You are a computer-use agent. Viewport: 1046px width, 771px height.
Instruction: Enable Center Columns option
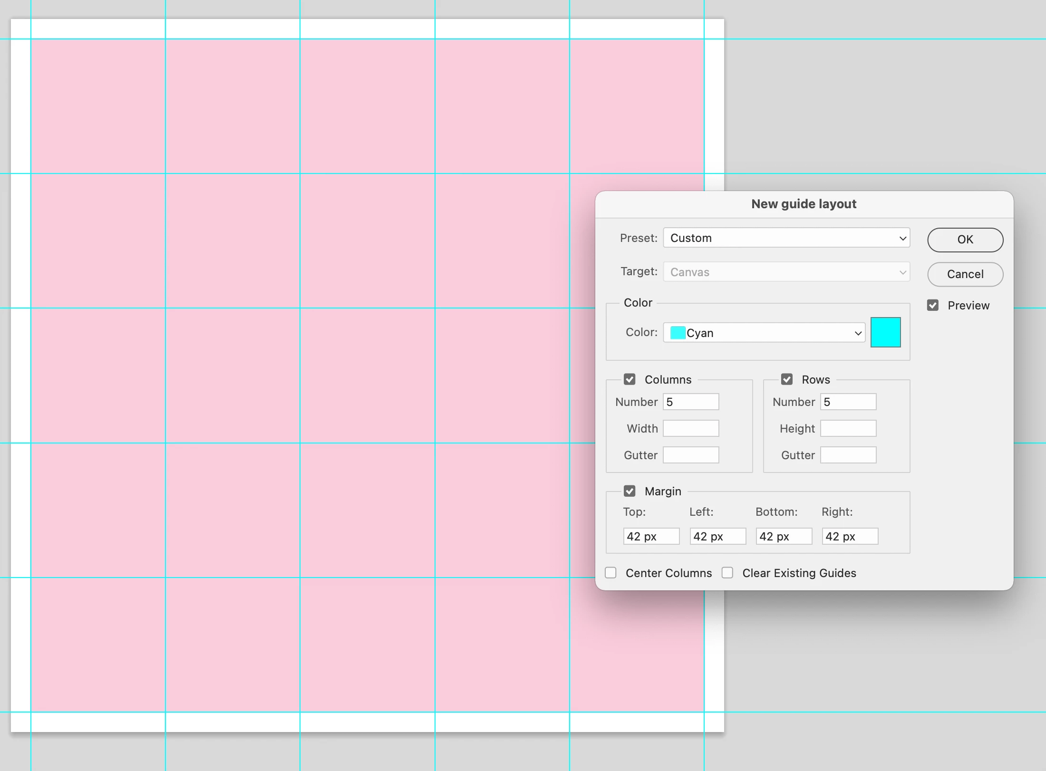[611, 573]
